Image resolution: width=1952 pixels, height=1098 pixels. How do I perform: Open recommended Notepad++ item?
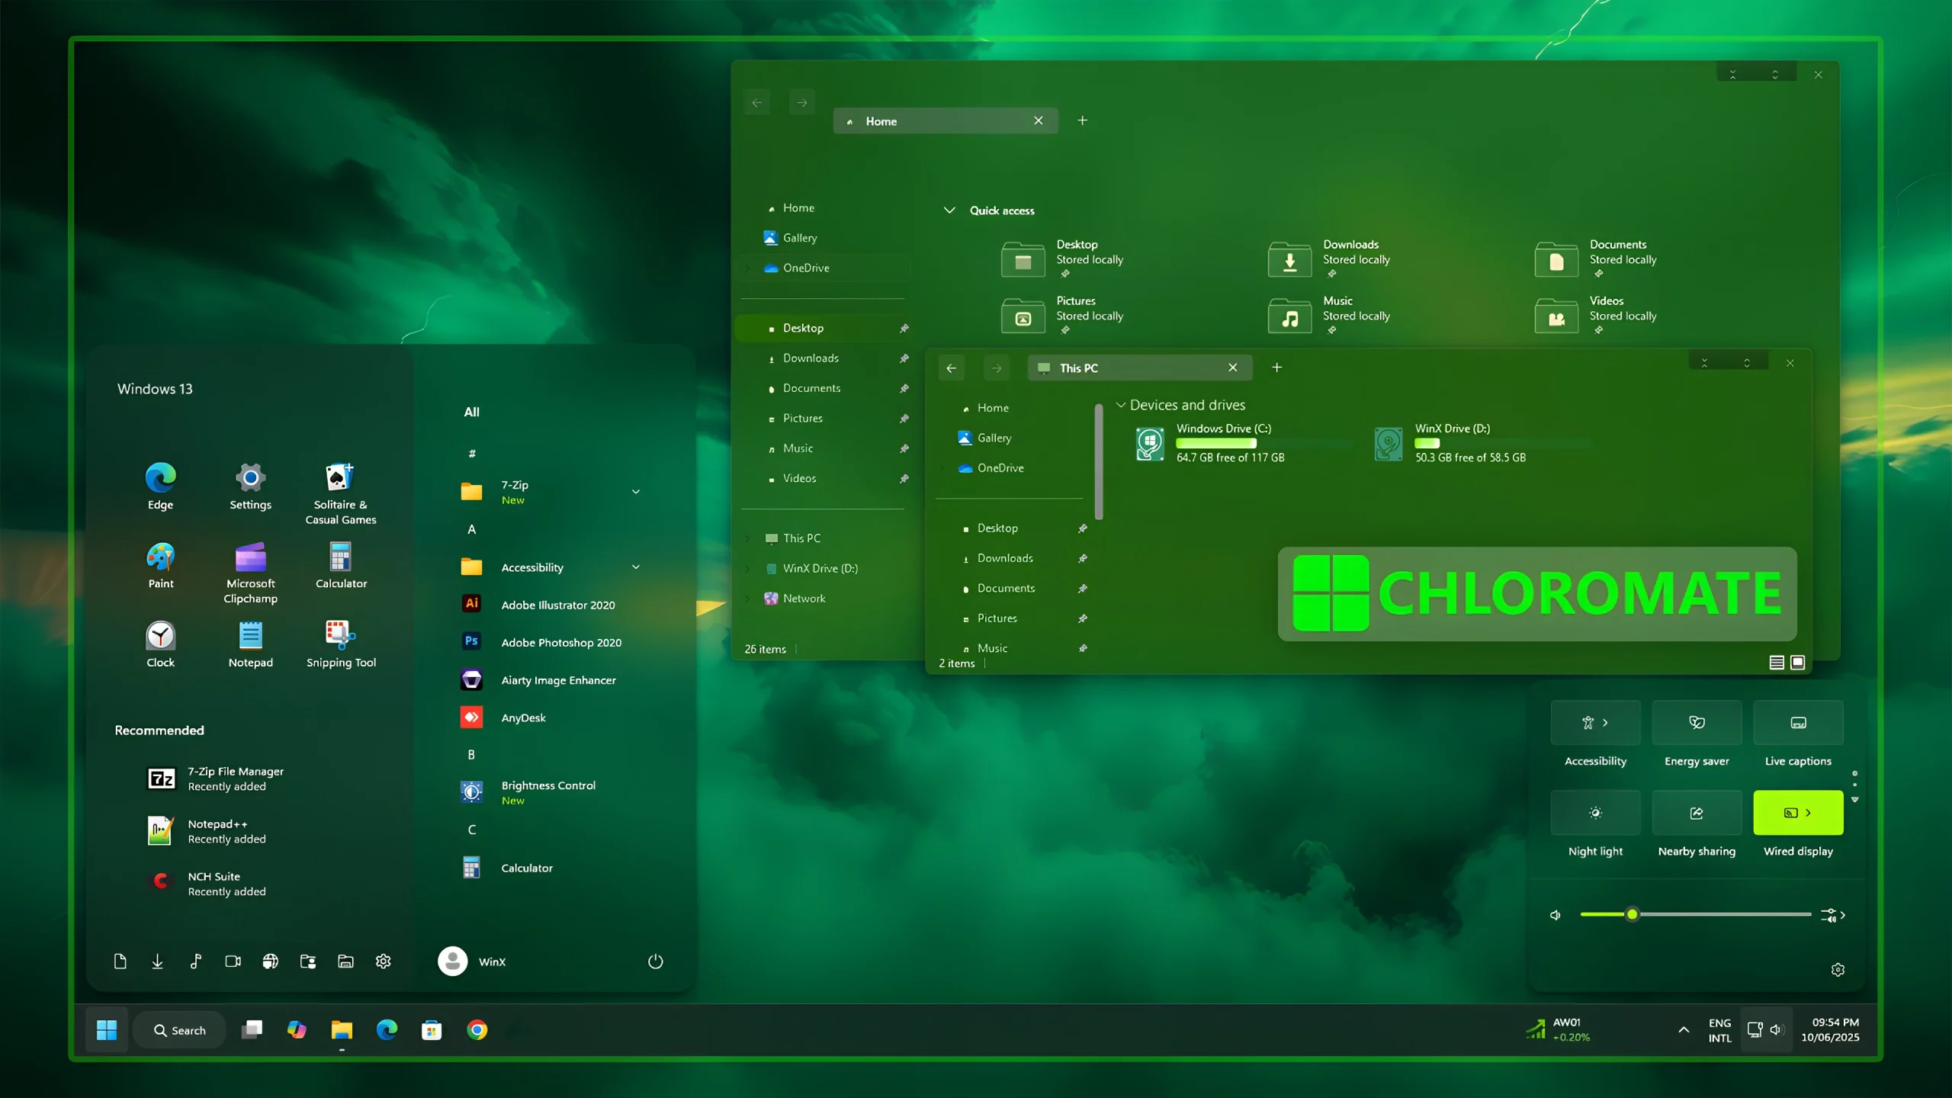point(206,831)
